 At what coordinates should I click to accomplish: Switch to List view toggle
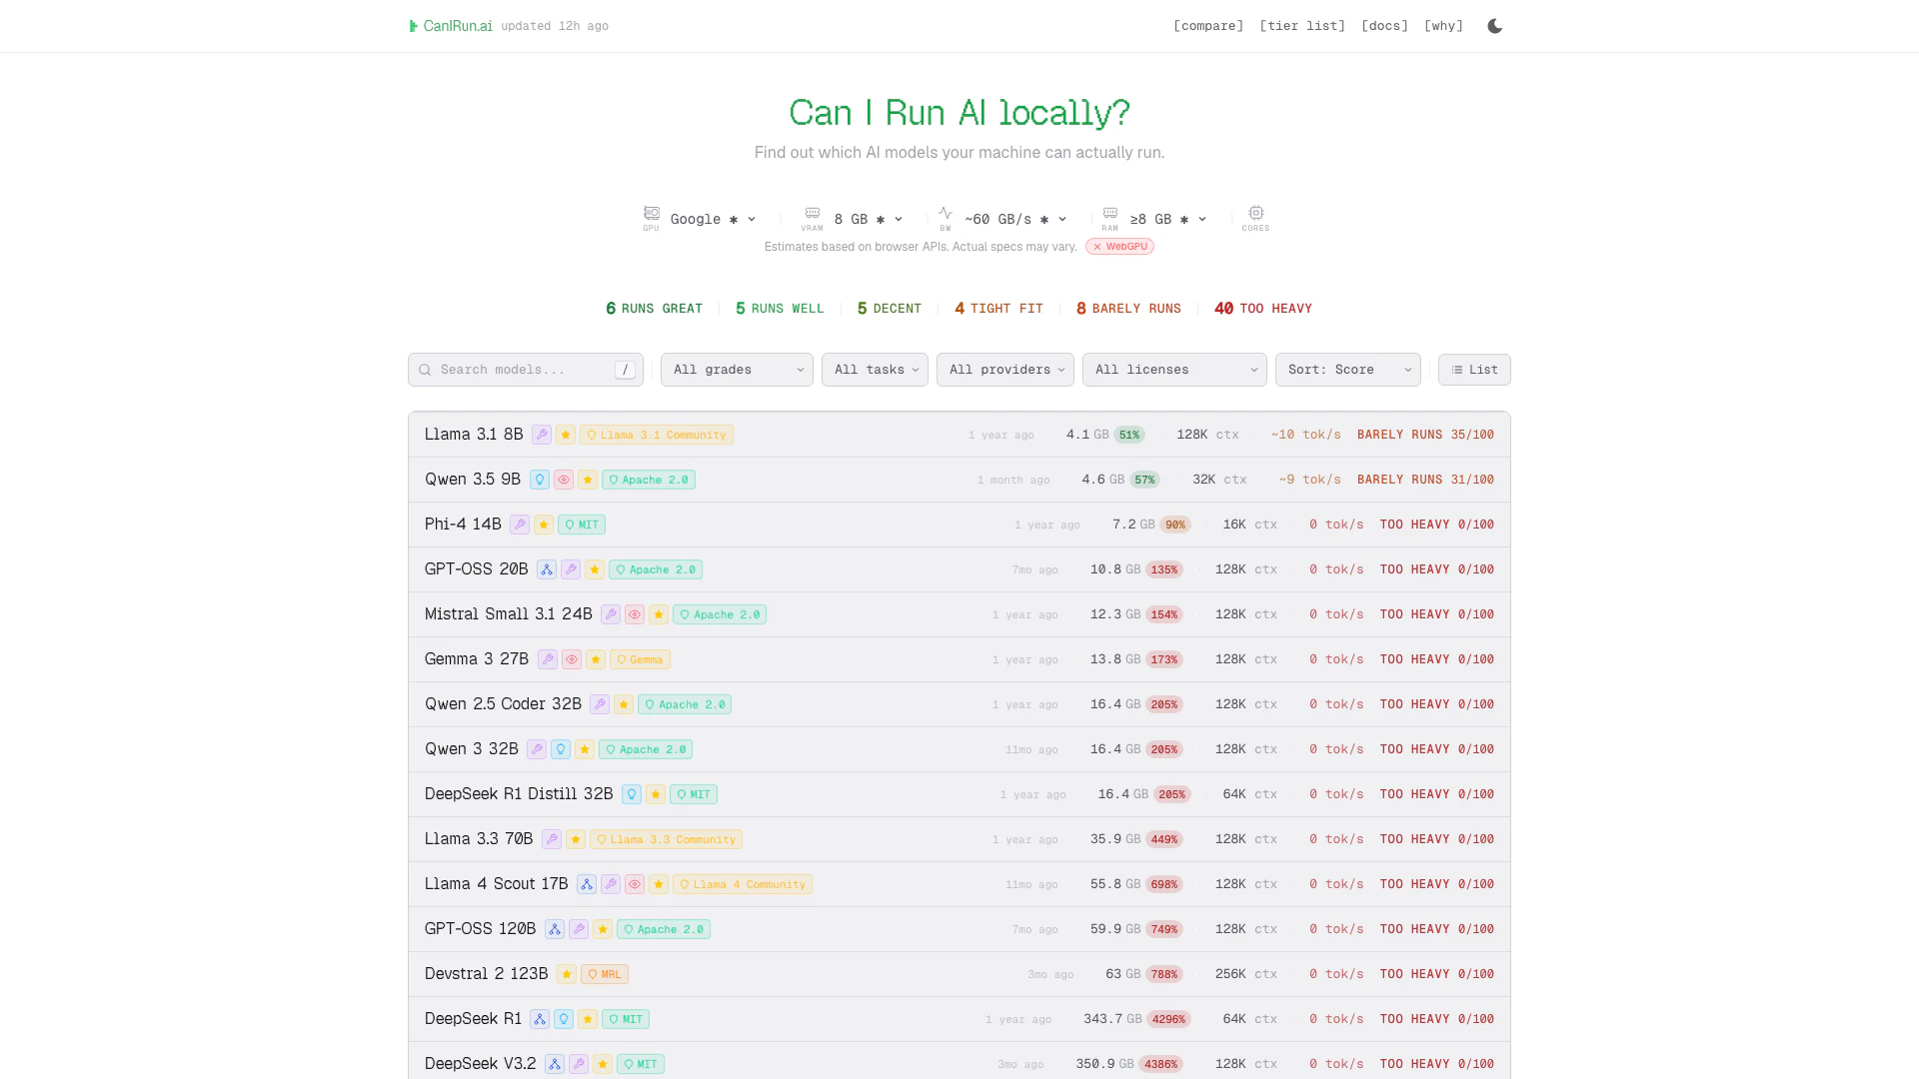tap(1474, 370)
